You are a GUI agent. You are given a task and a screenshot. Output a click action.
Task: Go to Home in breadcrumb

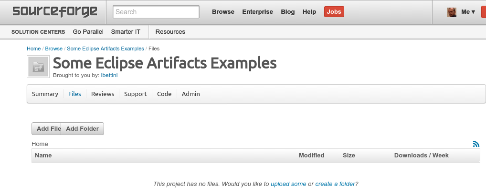[x=34, y=49]
